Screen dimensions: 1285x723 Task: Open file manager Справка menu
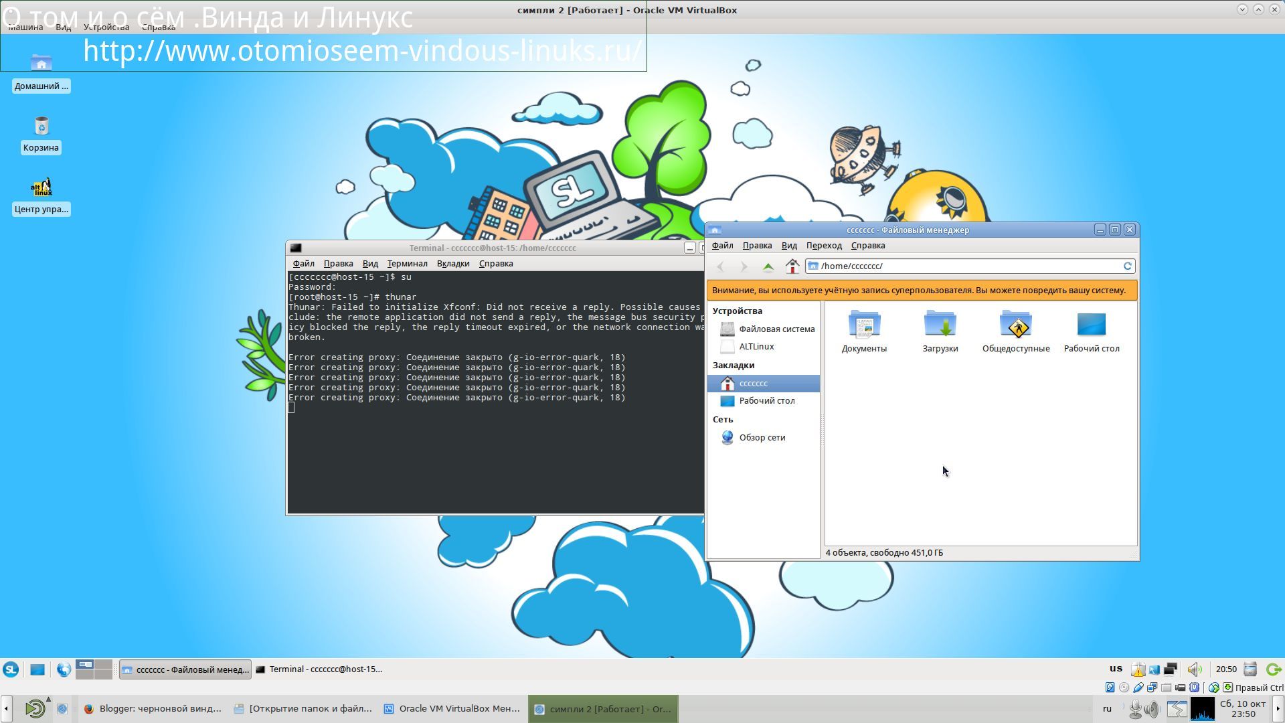(868, 246)
